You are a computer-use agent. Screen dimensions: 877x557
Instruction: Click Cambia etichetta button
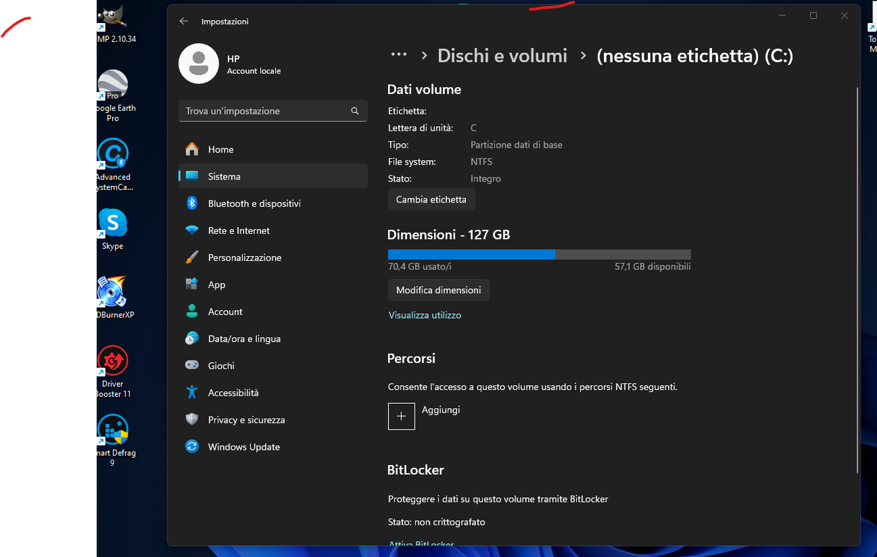click(x=431, y=199)
